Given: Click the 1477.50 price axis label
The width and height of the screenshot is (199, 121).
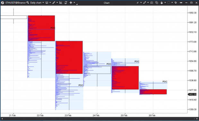Looking at the screenshot, I should click(193, 90).
